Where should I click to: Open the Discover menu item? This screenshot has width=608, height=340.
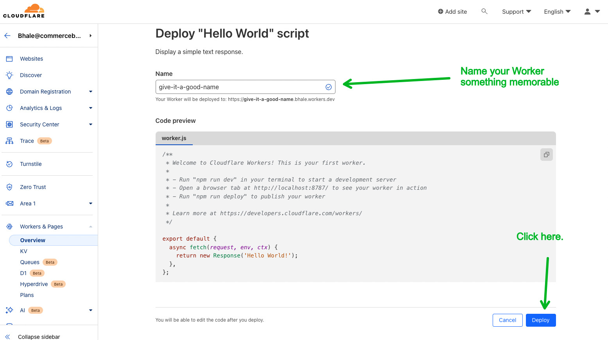tap(31, 75)
